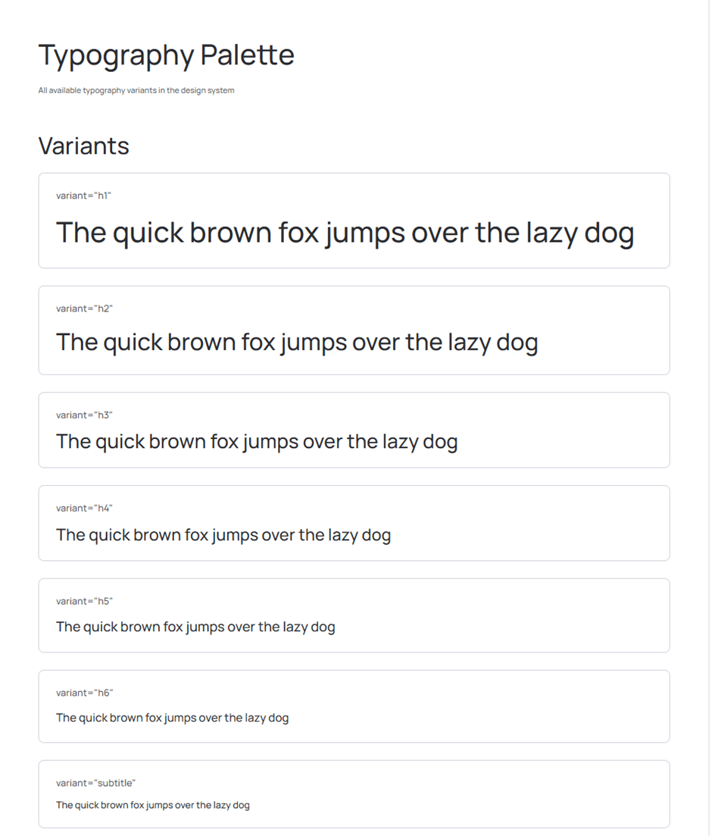Select the h1 sample sentence text
The height and width of the screenshot is (836, 712).
pos(345,233)
